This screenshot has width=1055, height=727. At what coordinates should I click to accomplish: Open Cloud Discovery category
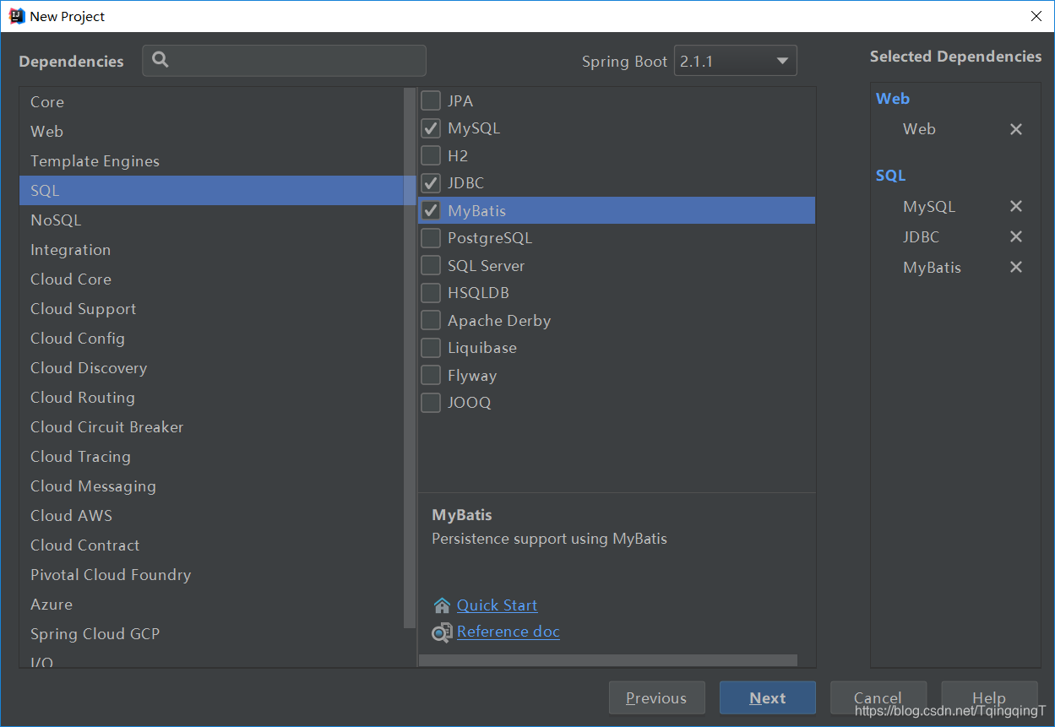pyautogui.click(x=211, y=368)
